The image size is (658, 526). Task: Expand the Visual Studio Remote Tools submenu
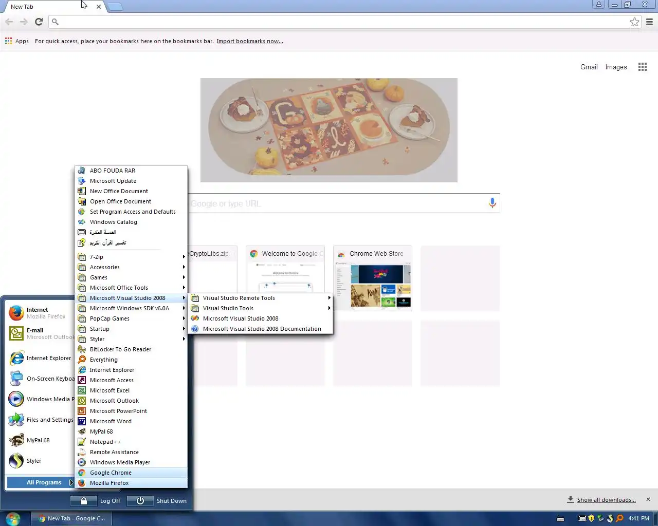[261, 298]
